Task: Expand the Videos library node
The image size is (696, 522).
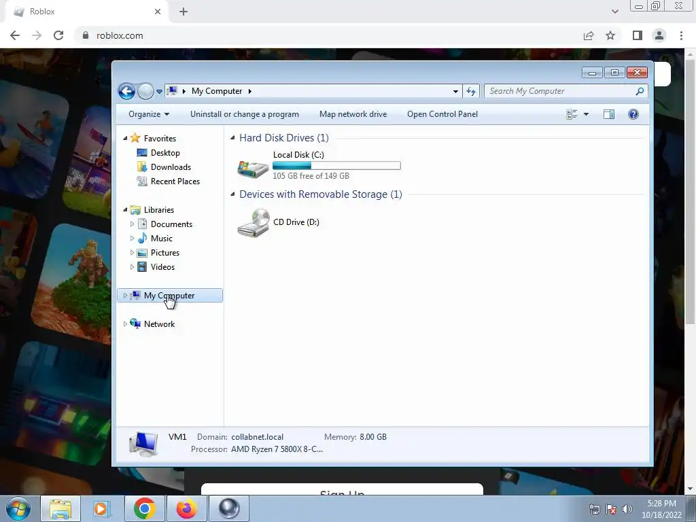Action: coord(132,266)
